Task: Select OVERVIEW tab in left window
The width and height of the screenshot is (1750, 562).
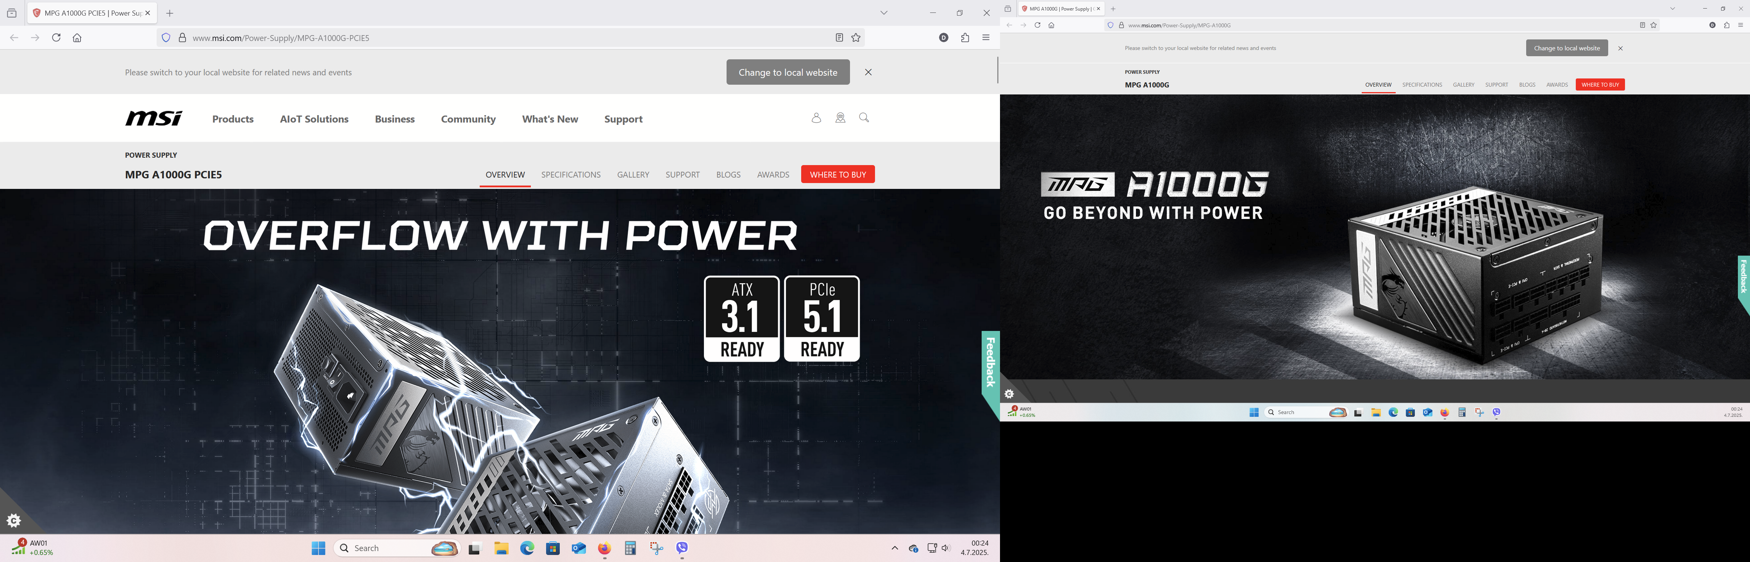Action: coord(505,174)
